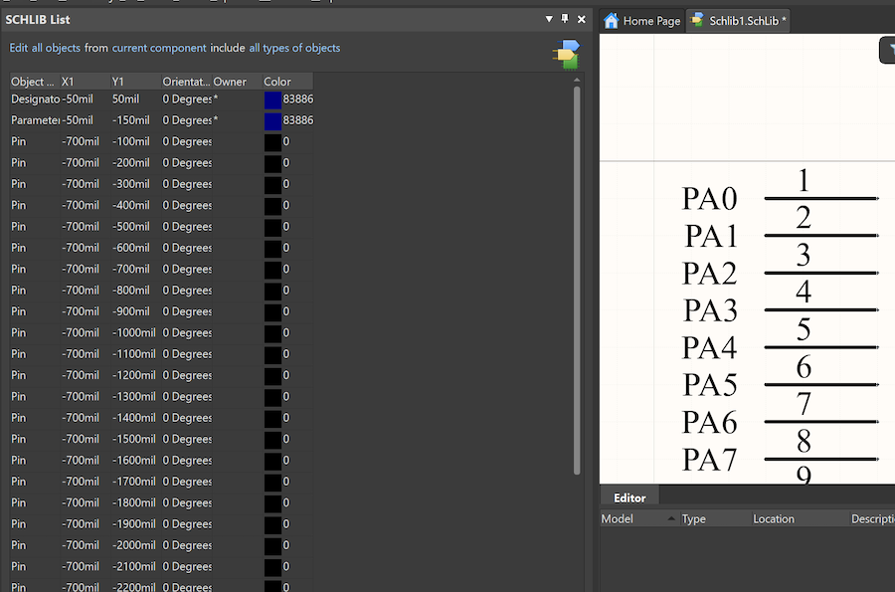Close the SCHLIB List panel

point(581,20)
